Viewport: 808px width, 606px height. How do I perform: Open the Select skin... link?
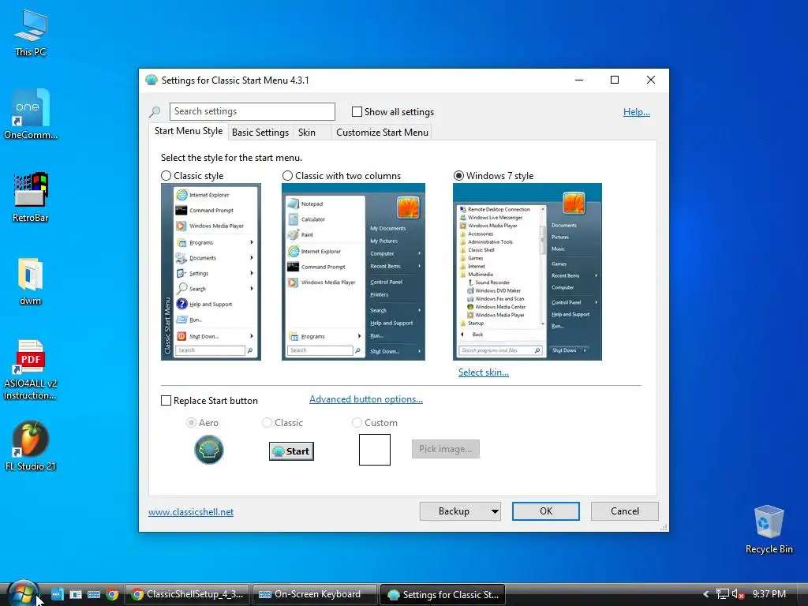coord(484,372)
